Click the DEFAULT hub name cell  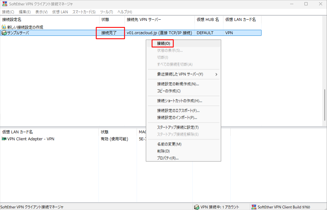click(x=205, y=33)
